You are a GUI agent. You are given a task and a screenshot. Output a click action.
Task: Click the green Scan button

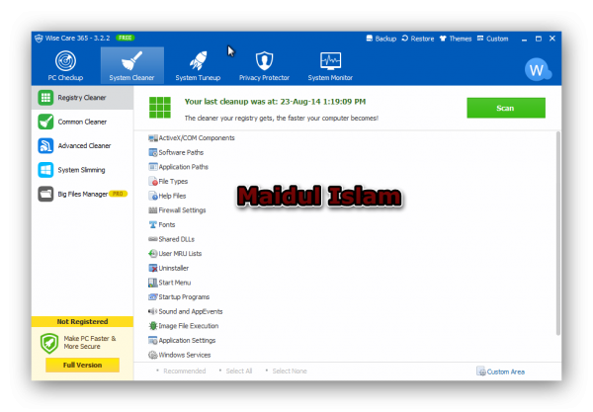506,108
